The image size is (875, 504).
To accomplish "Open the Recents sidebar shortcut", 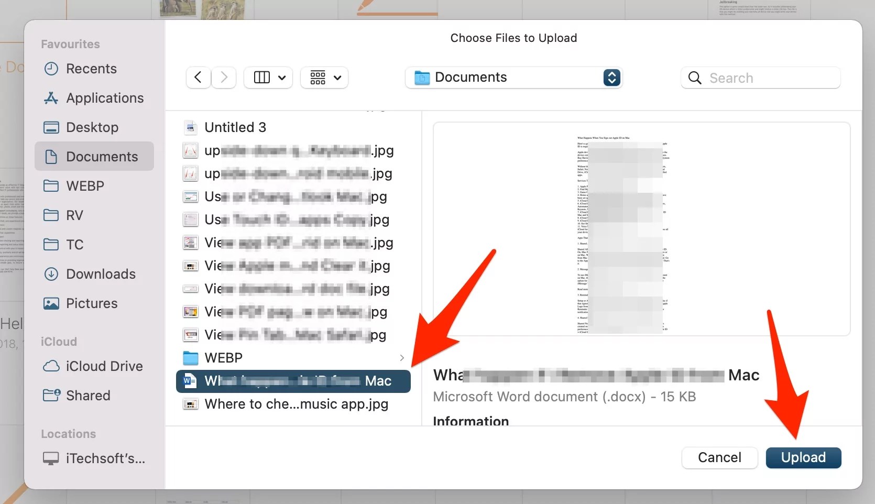I will pyautogui.click(x=92, y=69).
